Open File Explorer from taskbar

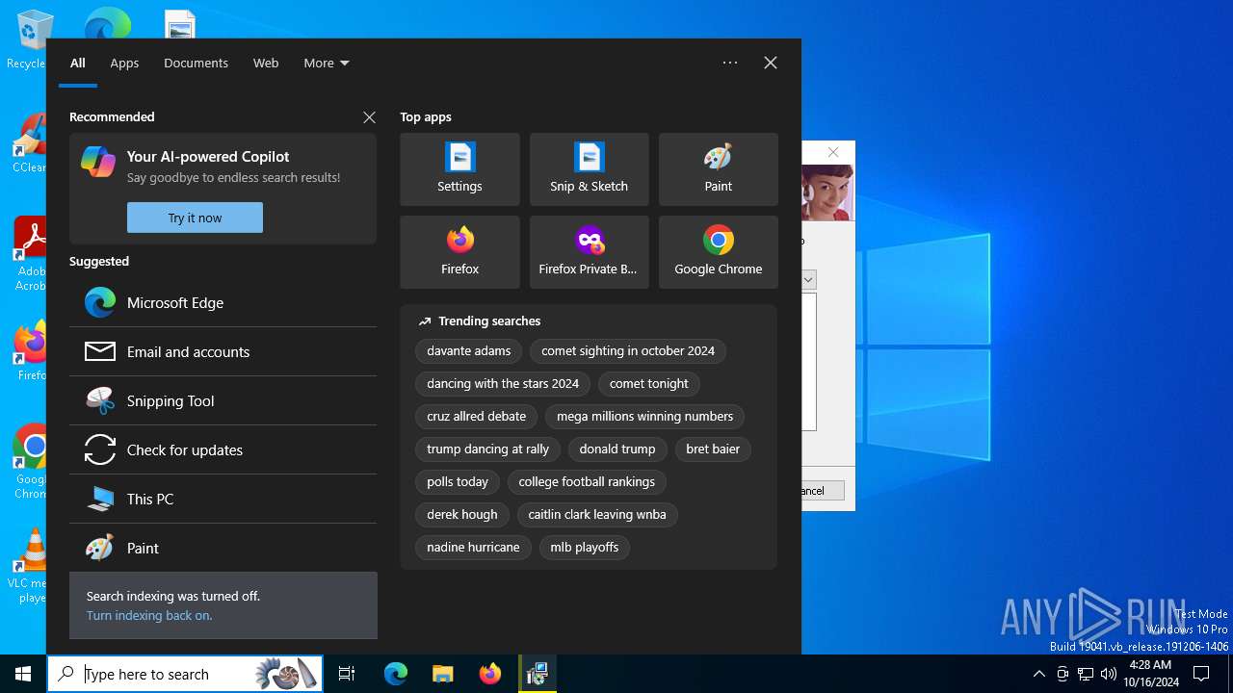442,674
